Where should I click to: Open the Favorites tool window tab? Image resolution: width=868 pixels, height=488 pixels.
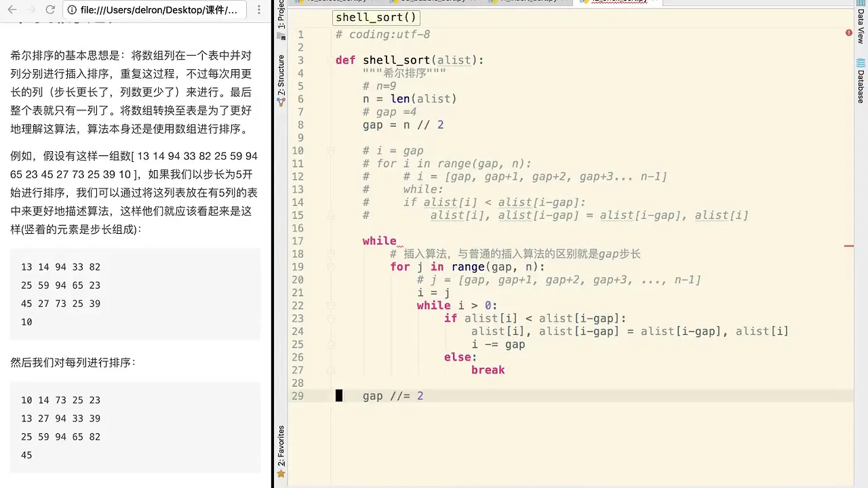pos(281,451)
